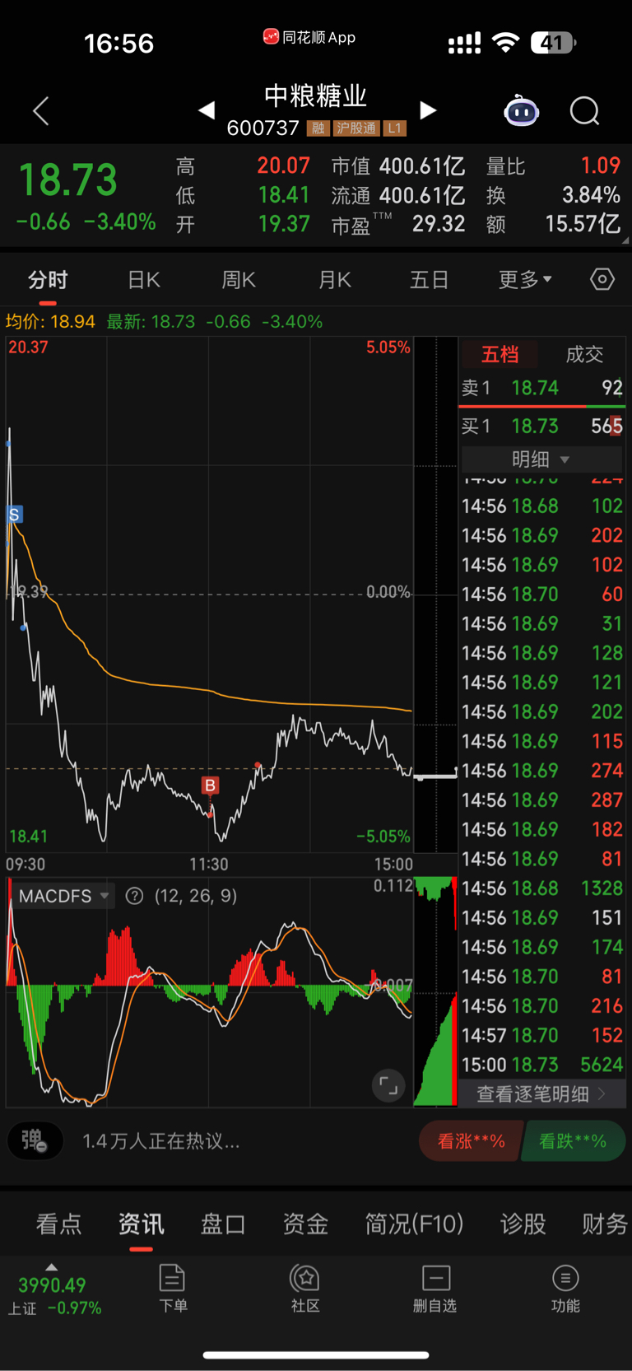Viewport: 632px width, 1371px height.
Task: Vote 看涨 bullish button
Action: pyautogui.click(x=470, y=1141)
